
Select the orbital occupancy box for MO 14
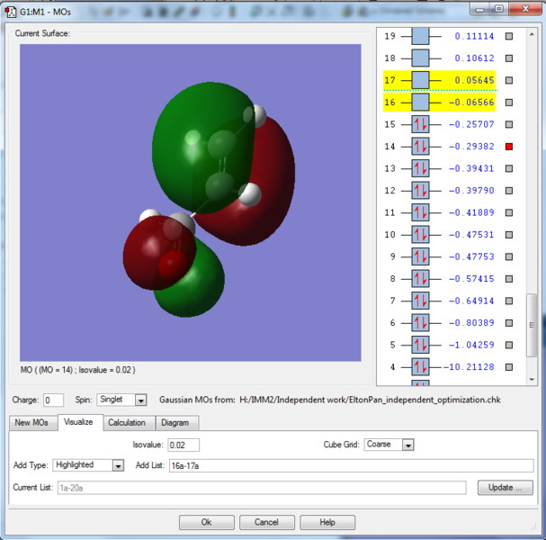[420, 146]
